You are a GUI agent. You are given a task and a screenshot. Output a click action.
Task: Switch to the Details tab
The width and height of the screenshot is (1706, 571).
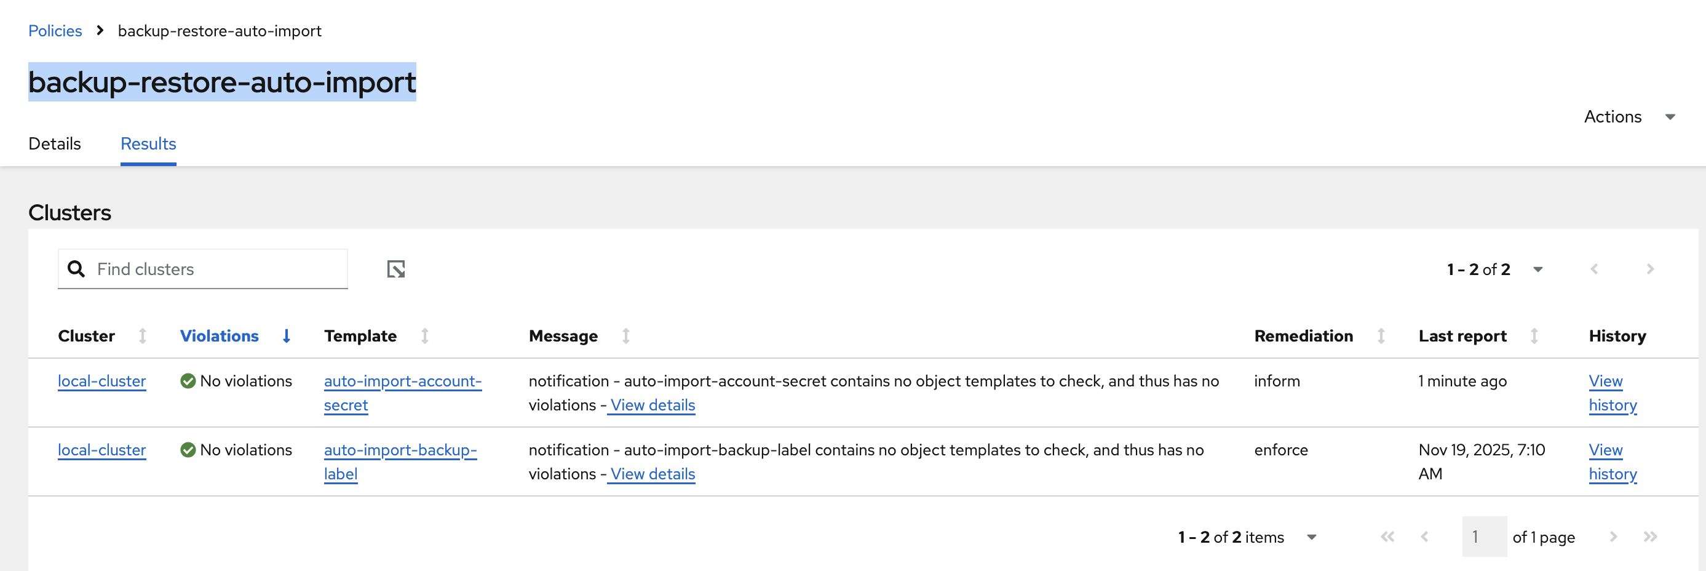tap(54, 144)
